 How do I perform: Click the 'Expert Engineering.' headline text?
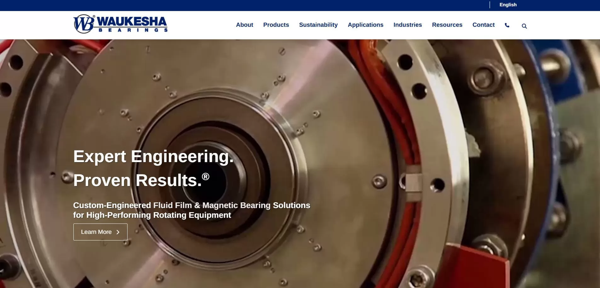click(153, 156)
